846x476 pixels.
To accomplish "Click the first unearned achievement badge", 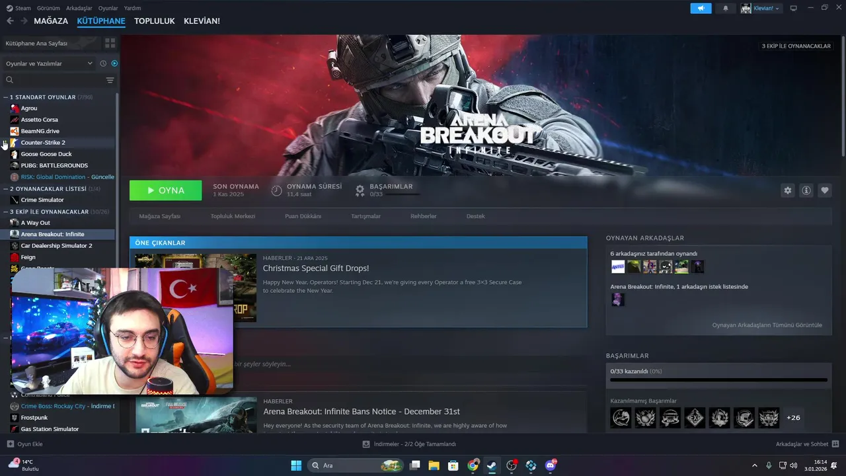I will 621,418.
